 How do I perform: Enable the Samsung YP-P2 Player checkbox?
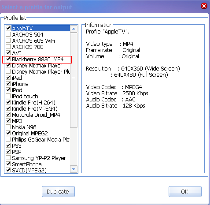[x=8, y=158]
